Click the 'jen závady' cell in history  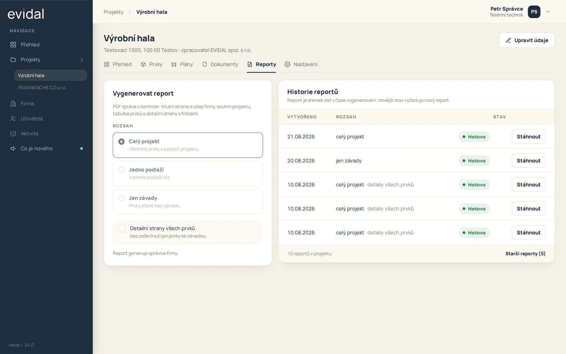(349, 161)
